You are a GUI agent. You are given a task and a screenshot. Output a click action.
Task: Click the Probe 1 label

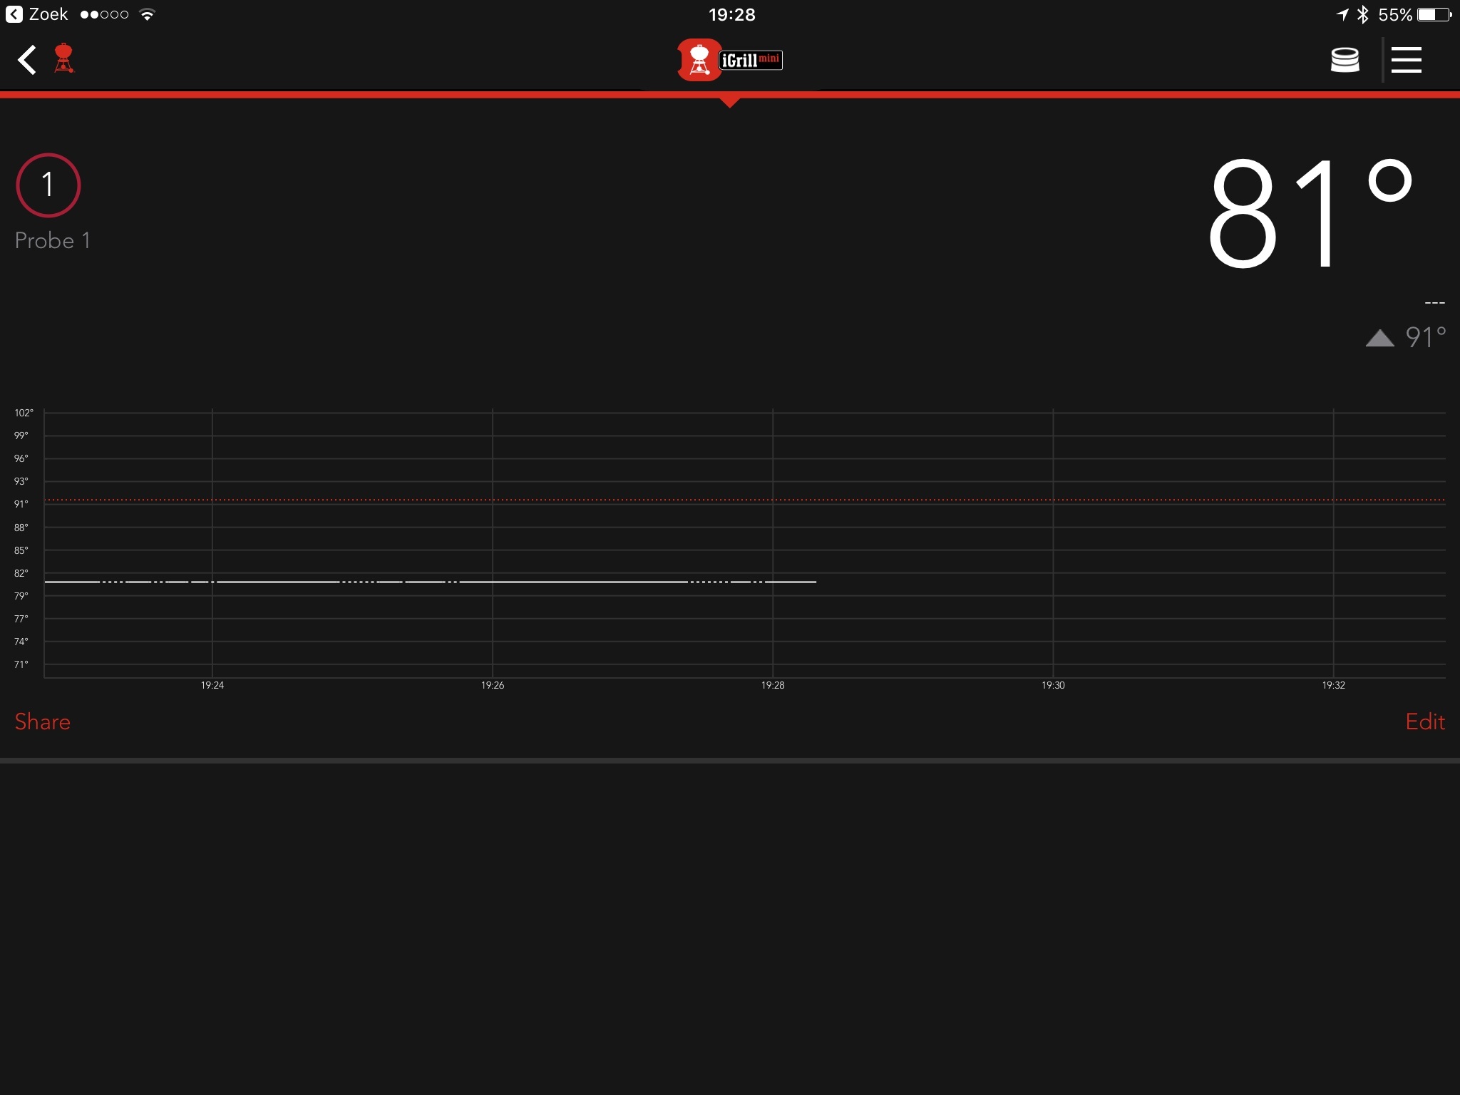(x=53, y=241)
